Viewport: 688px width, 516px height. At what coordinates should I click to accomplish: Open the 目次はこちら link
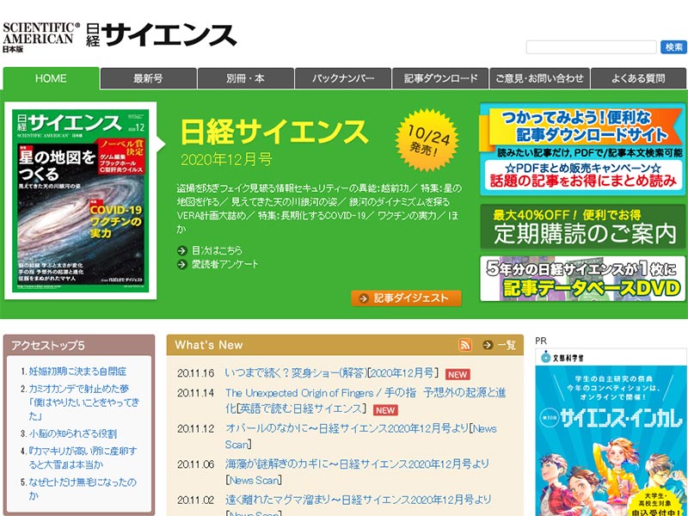[x=217, y=250]
